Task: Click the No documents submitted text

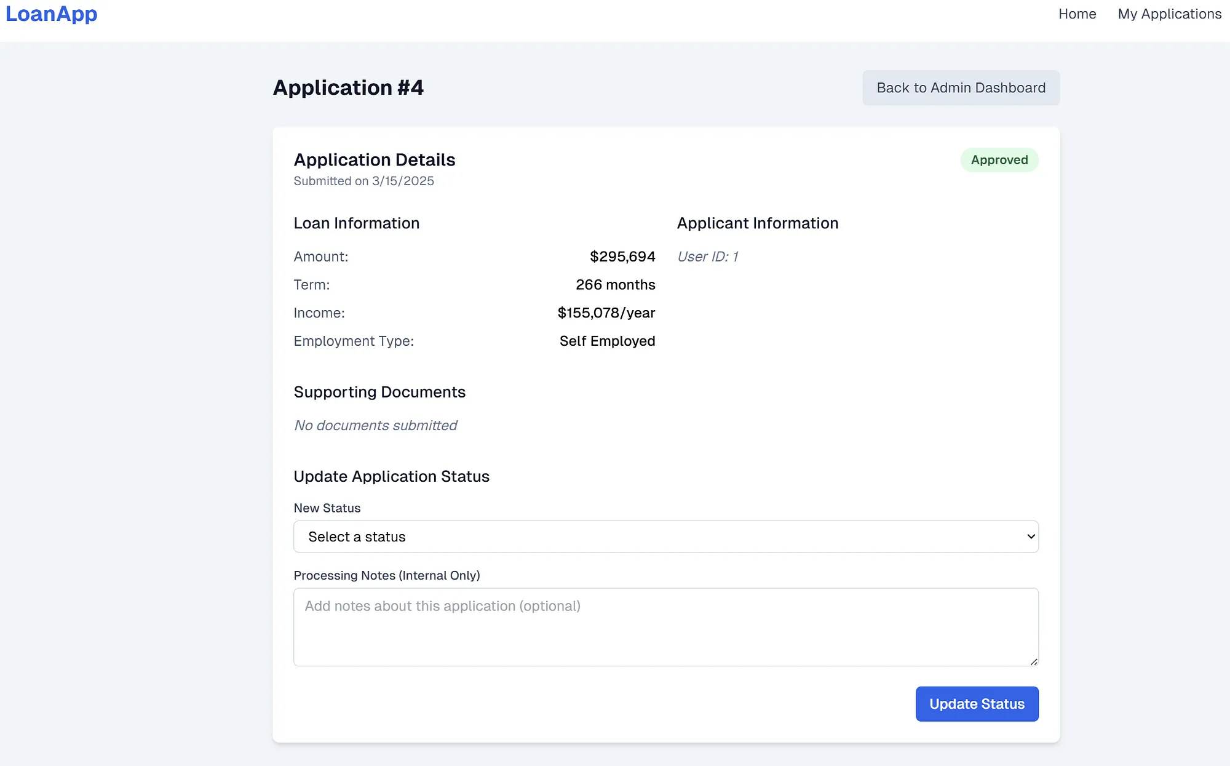Action: pyautogui.click(x=375, y=425)
